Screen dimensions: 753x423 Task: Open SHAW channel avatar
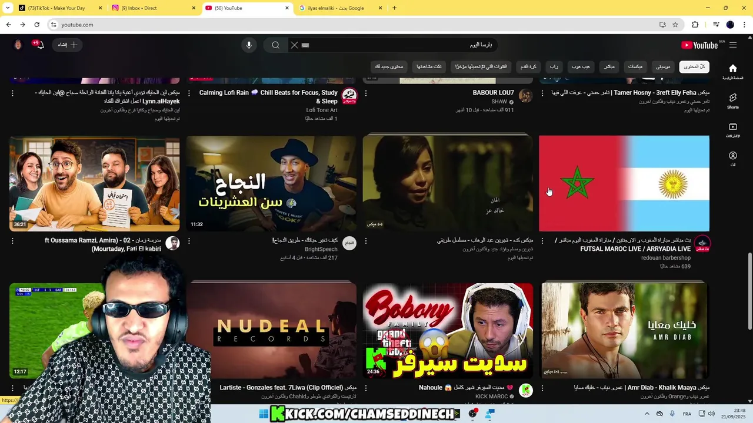[x=525, y=96]
